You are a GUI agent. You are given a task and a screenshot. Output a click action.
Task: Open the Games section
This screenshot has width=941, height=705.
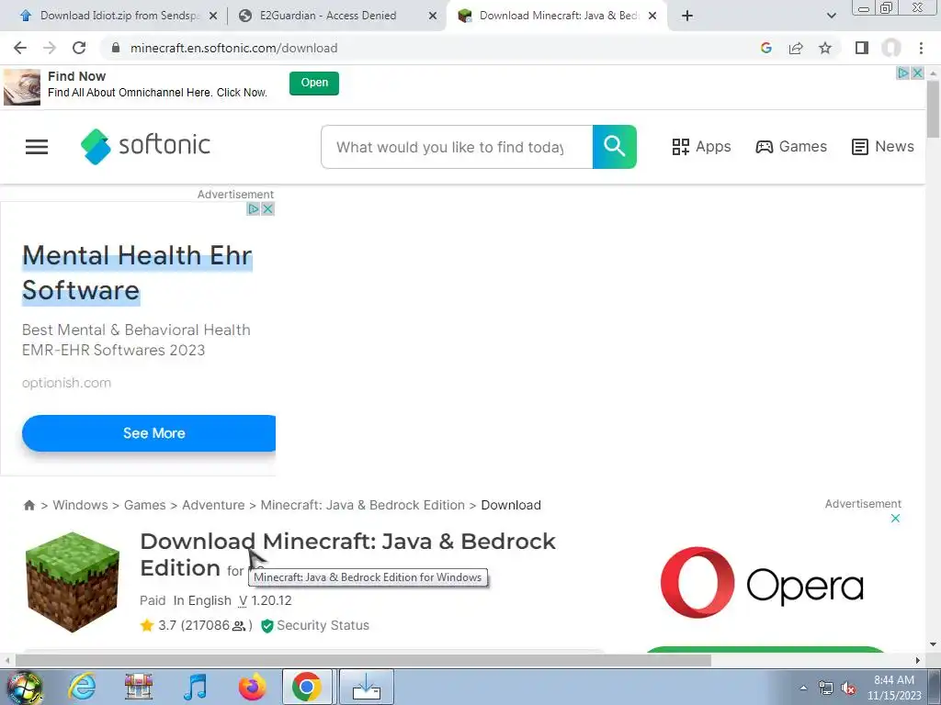pyautogui.click(x=791, y=147)
